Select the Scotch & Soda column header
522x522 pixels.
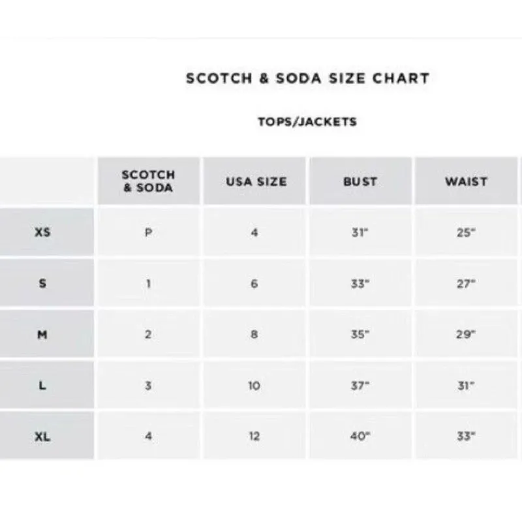click(x=148, y=181)
